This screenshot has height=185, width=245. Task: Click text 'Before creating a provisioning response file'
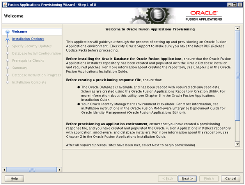pyautogui.click(x=103, y=80)
